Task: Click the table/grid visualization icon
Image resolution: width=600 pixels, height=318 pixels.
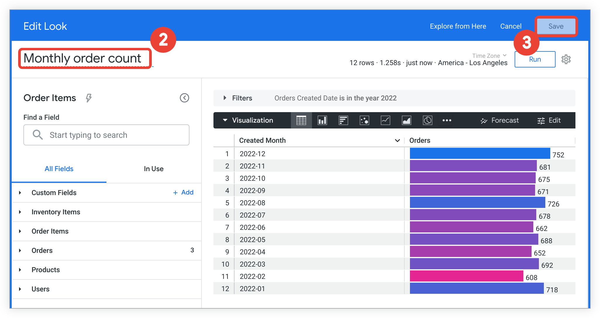Action: [x=300, y=120]
